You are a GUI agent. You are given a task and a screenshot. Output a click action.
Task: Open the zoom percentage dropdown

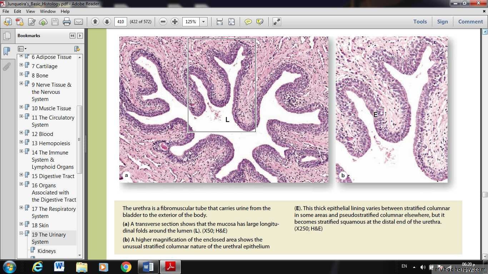(x=203, y=22)
